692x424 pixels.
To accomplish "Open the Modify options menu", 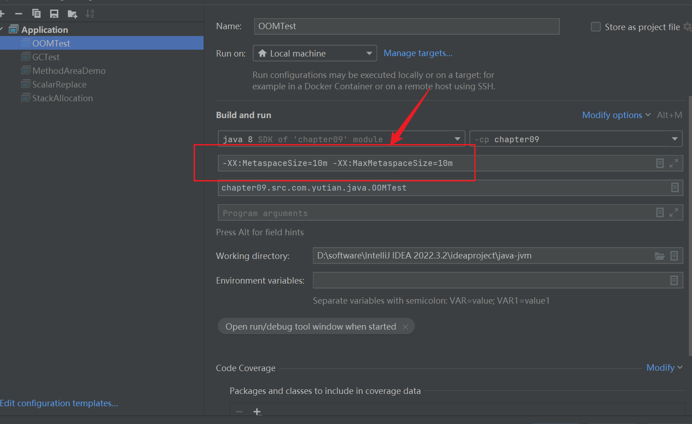I will (616, 115).
